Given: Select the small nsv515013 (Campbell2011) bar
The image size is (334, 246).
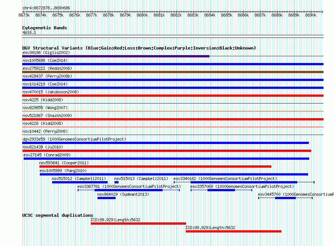Looking at the screenshot, I should tap(116, 182).
